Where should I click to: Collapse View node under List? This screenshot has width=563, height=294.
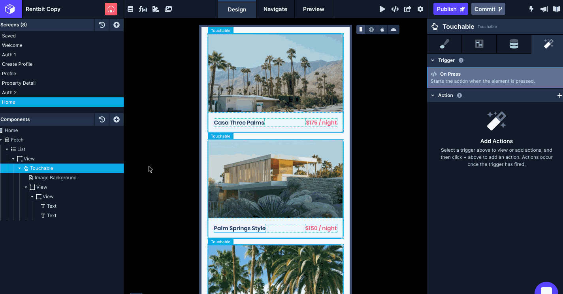point(13,159)
